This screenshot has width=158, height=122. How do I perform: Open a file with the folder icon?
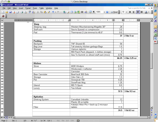(x=7, y=12)
